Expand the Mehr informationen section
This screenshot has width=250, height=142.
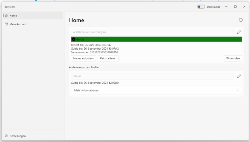[156, 90]
